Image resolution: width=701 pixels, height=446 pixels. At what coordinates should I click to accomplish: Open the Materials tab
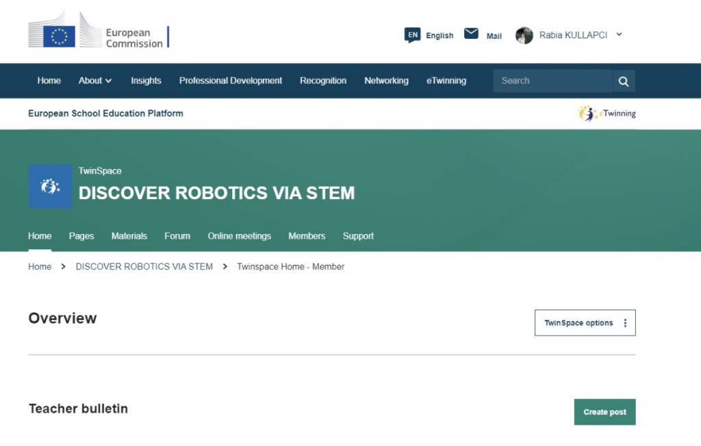129,236
